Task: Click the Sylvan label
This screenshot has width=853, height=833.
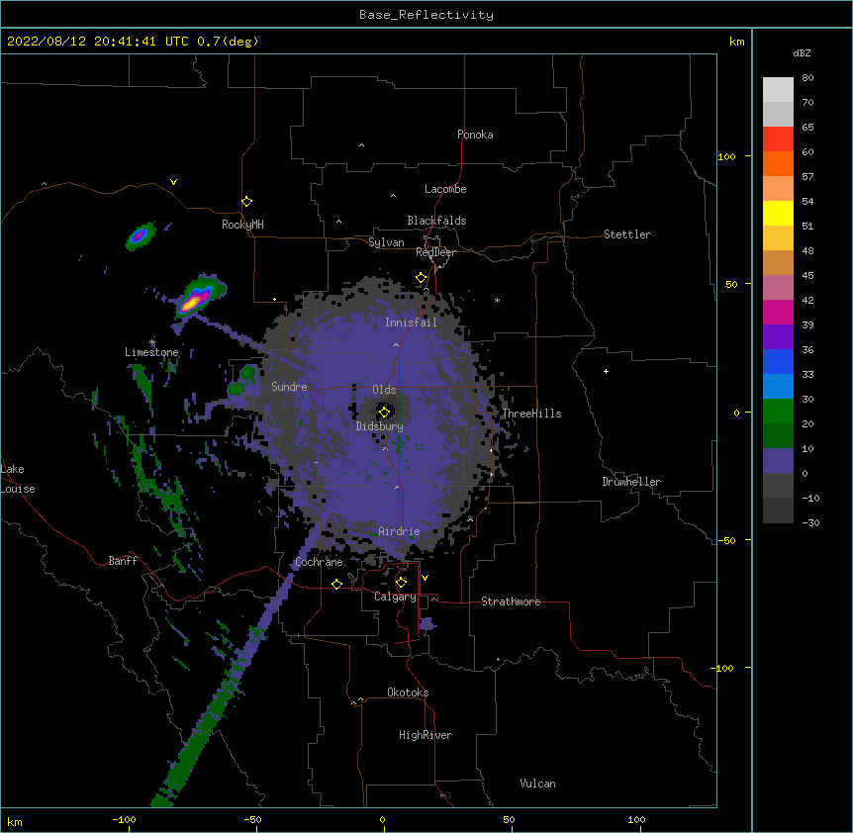Action: [x=386, y=242]
